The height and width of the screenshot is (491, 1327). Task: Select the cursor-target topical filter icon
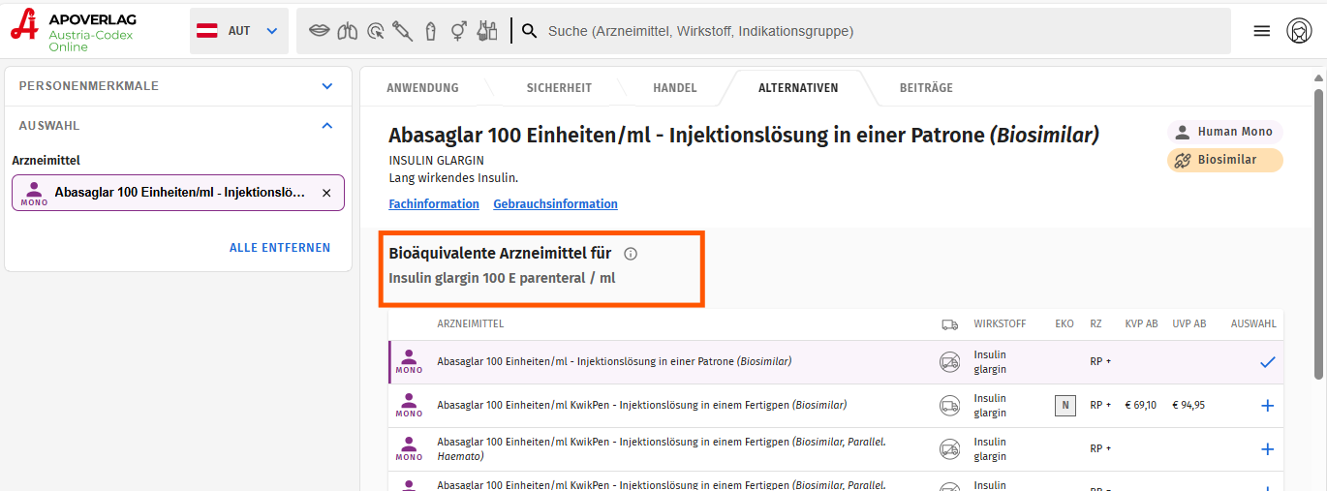pyautogui.click(x=376, y=31)
